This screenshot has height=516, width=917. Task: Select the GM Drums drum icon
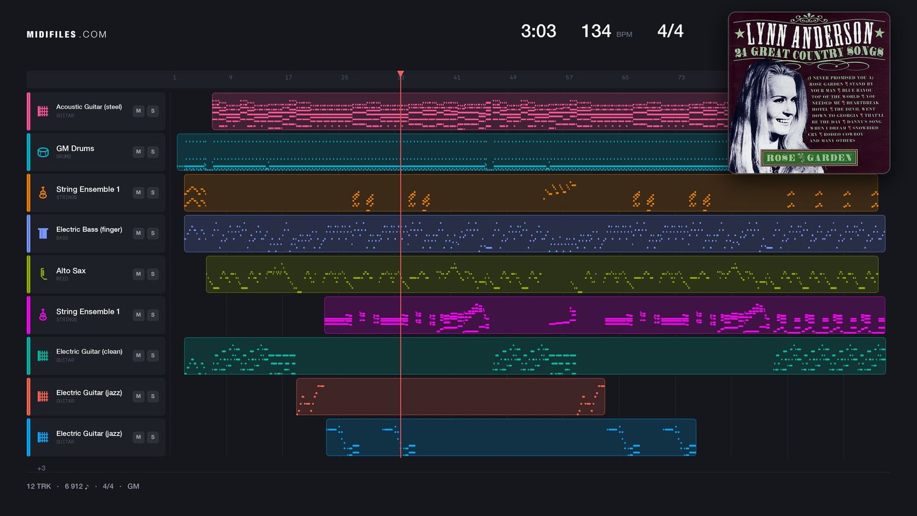[x=43, y=152]
